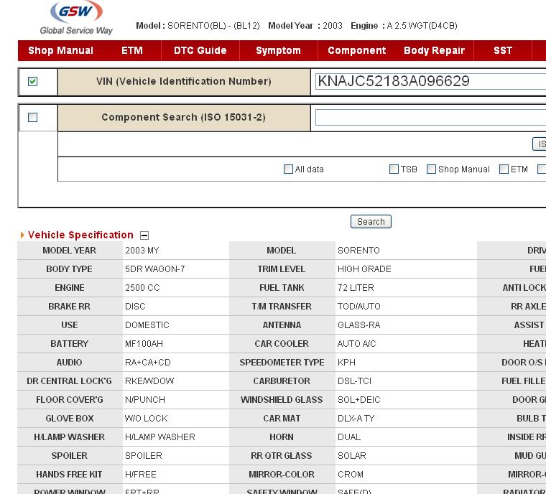The height and width of the screenshot is (494, 546).
Task: Collapse the Vehicle Specification section
Action: coord(144,236)
